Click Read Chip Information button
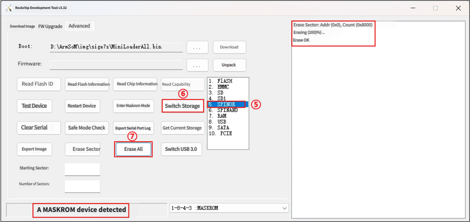This screenshot has height=222, width=470. pyautogui.click(x=135, y=84)
